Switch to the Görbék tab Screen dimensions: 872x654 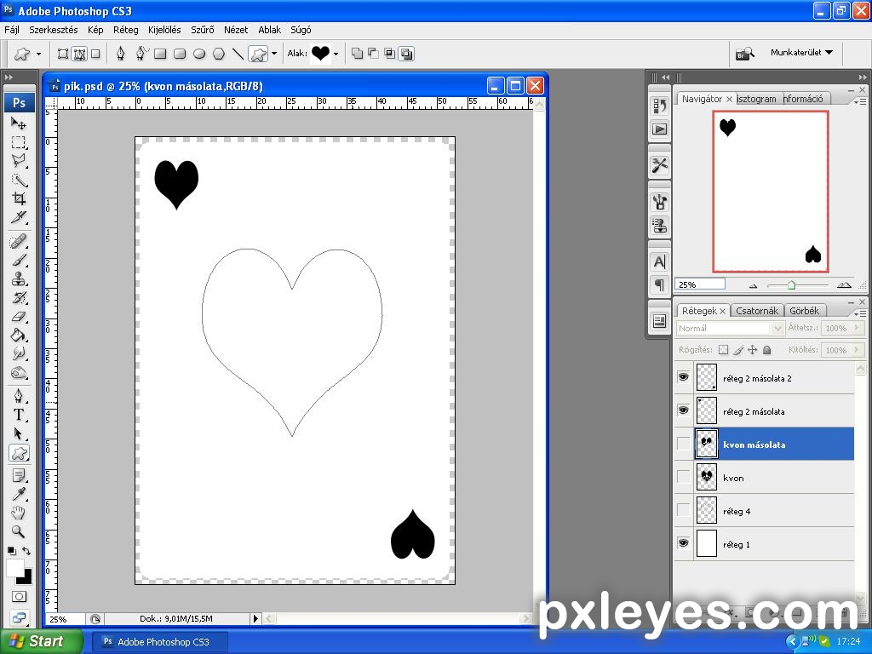click(x=804, y=310)
